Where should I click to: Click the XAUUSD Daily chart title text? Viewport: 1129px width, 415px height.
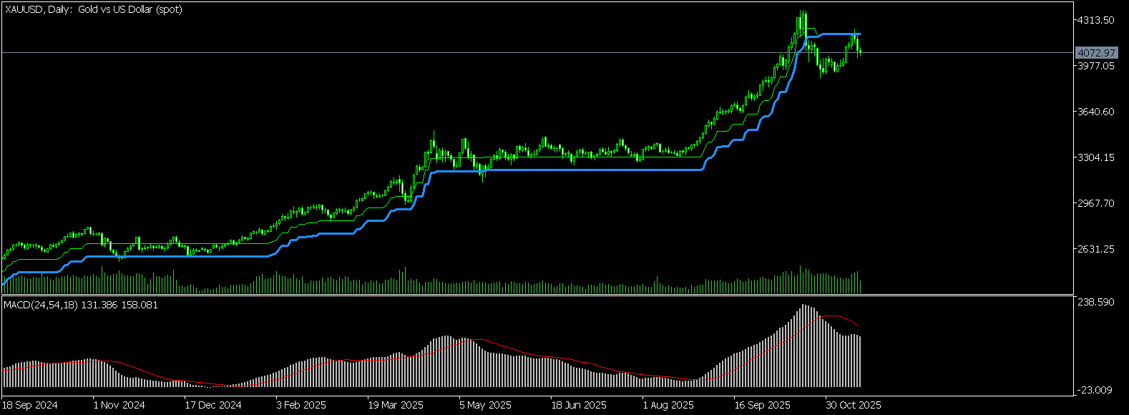(93, 9)
